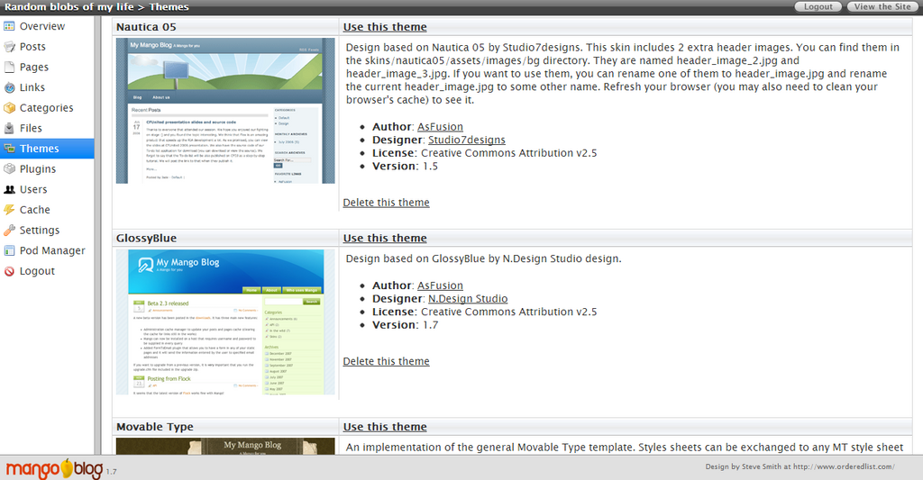The image size is (923, 480).
Task: Open the Overview icon in sidebar
Action: click(x=9, y=26)
